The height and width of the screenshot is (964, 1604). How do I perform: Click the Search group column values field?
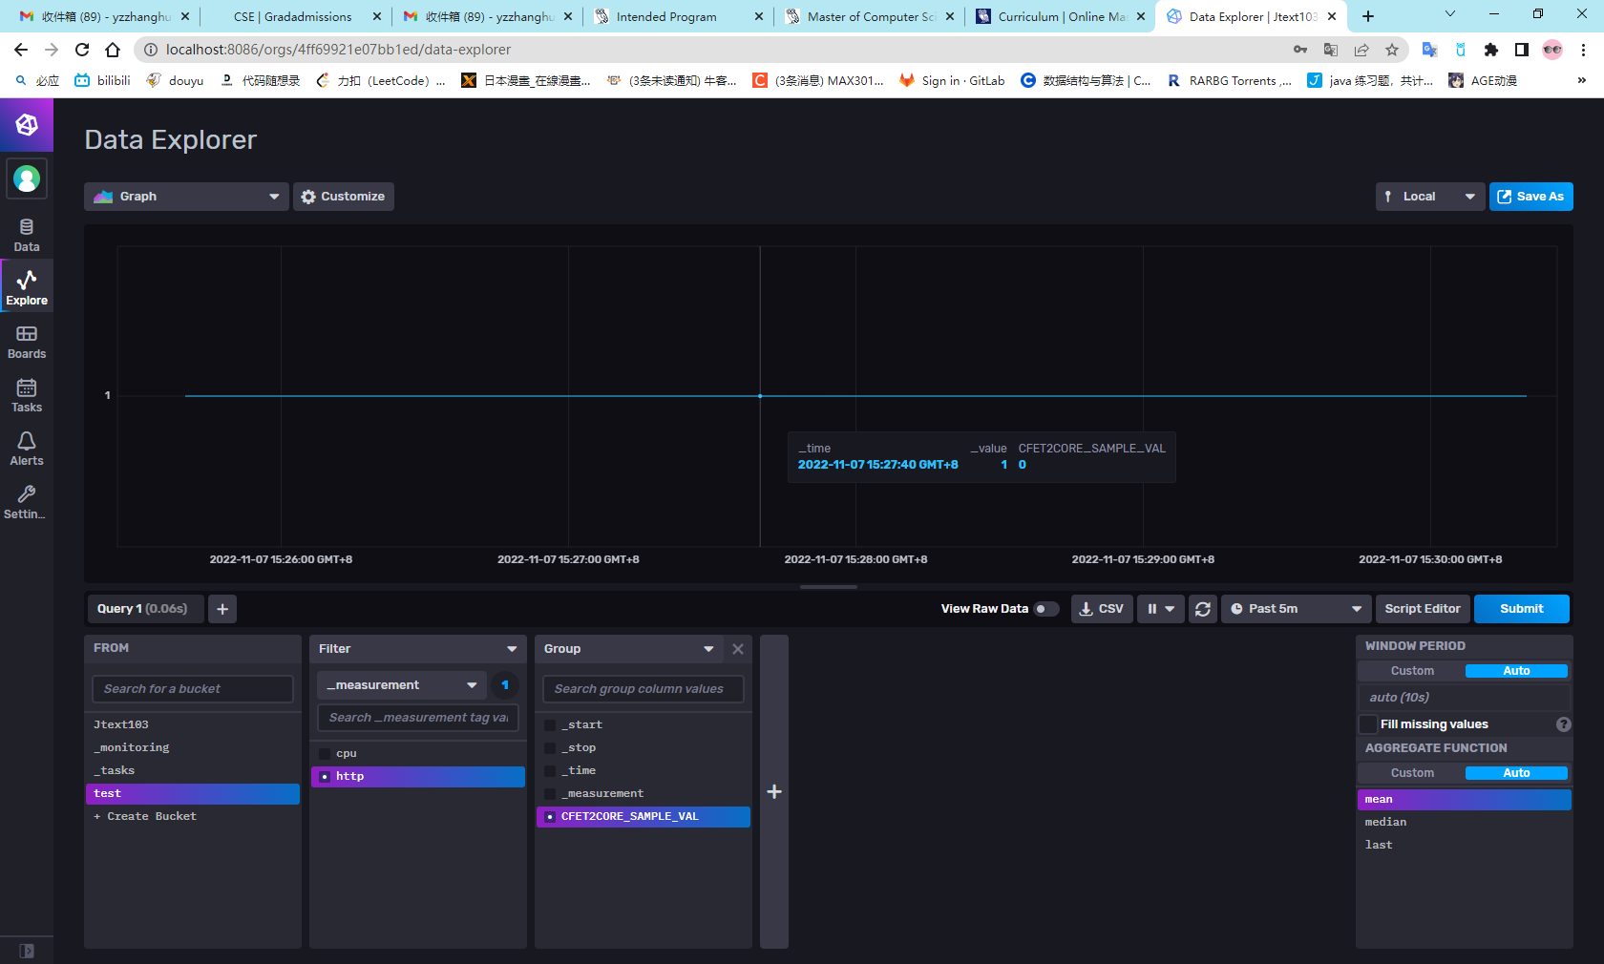(644, 689)
